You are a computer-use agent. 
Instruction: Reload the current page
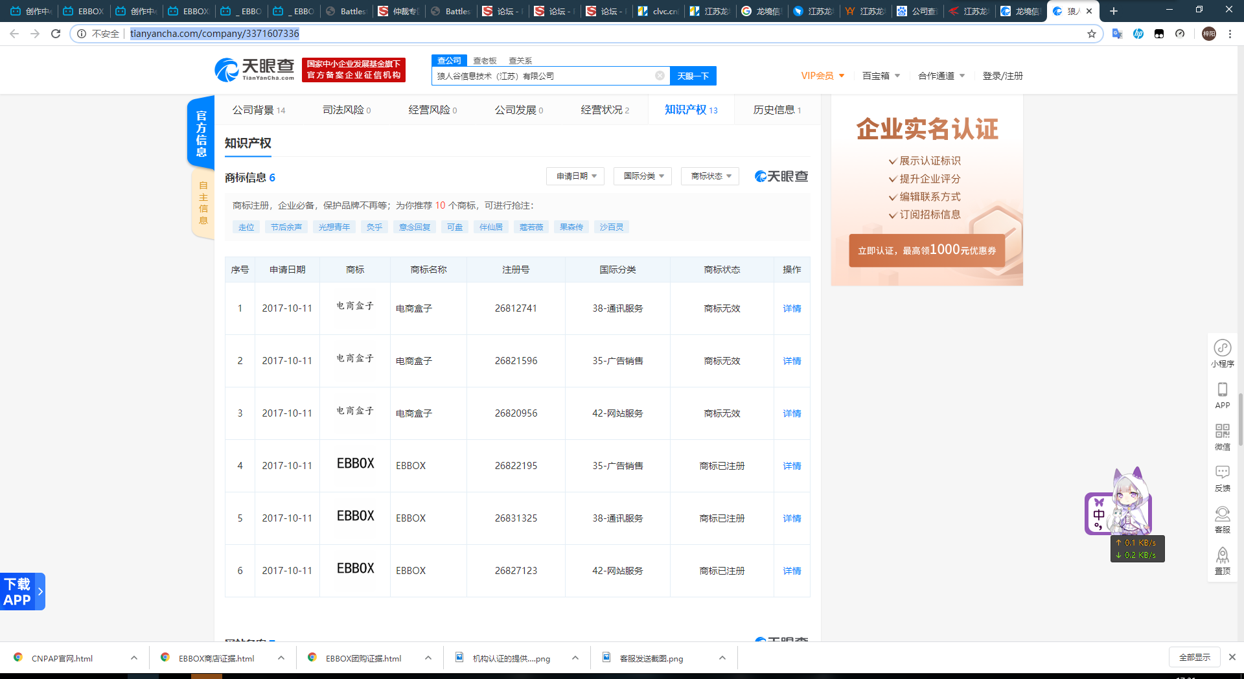56,34
